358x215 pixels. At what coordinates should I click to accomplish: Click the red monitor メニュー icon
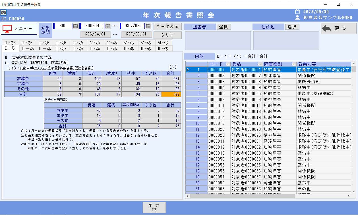click(7, 29)
